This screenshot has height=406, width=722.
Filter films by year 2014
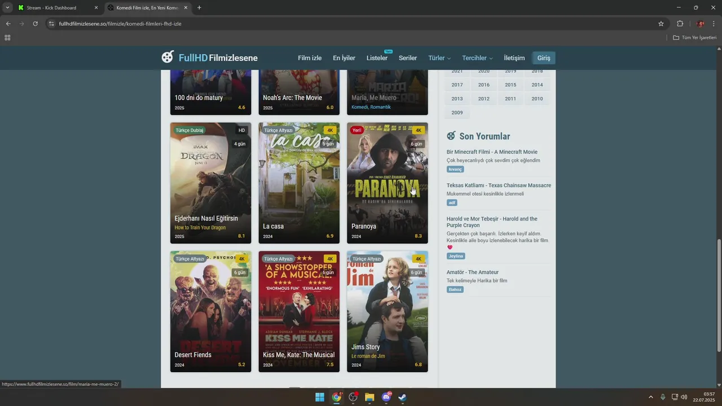click(537, 85)
